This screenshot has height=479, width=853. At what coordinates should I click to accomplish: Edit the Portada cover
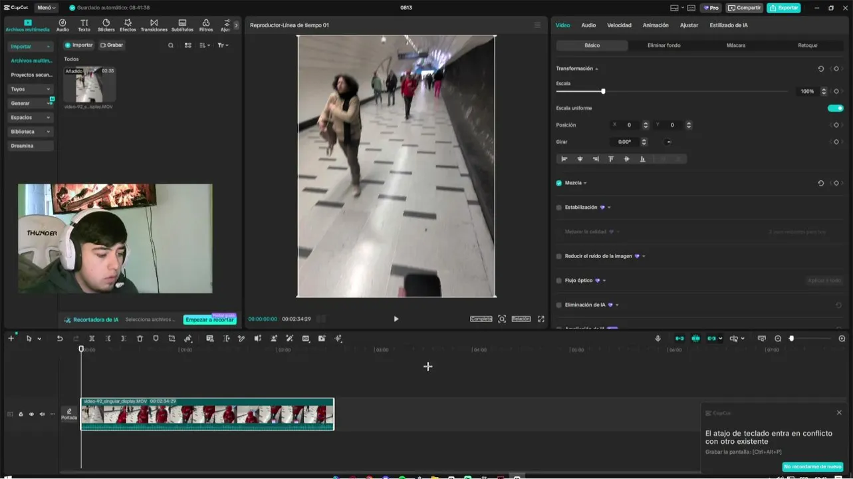[x=69, y=414]
